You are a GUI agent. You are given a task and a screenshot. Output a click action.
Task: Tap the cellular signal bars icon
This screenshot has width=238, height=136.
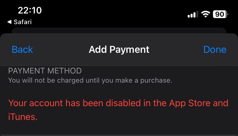coord(193,14)
